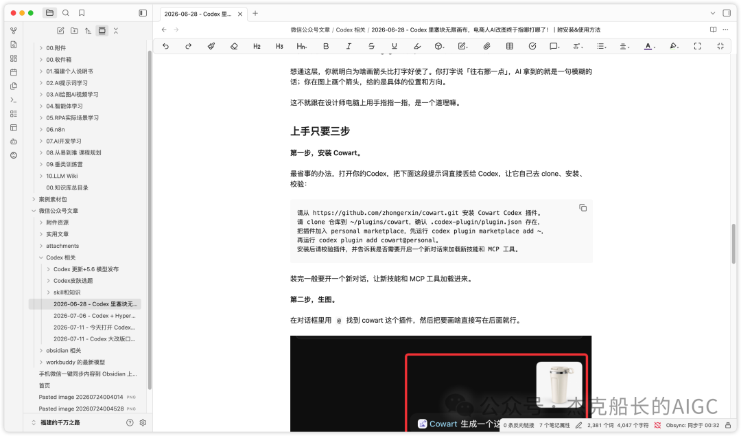The image size is (741, 436).
Task: Create a new note in file explorer
Action: pyautogui.click(x=60, y=31)
